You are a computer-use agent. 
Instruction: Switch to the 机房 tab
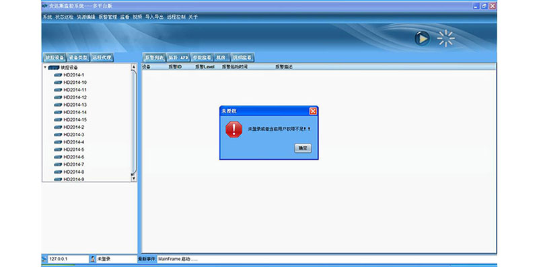tap(223, 58)
